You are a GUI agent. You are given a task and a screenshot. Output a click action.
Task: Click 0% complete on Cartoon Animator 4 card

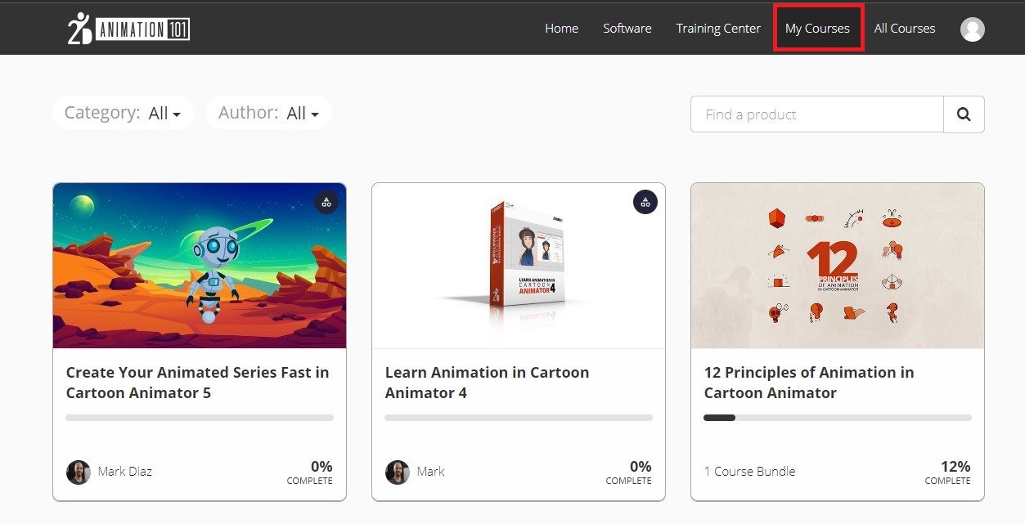click(x=629, y=472)
